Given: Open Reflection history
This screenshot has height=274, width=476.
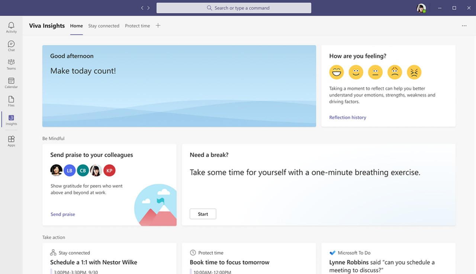Looking at the screenshot, I should [347, 117].
